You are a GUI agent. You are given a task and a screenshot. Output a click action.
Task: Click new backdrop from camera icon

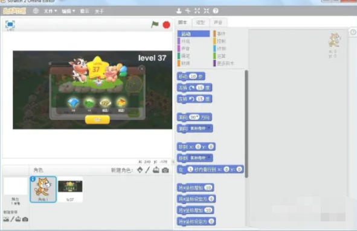tap(25, 219)
